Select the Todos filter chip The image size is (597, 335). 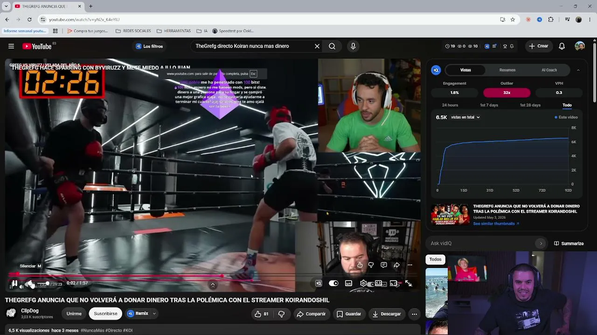point(436,260)
